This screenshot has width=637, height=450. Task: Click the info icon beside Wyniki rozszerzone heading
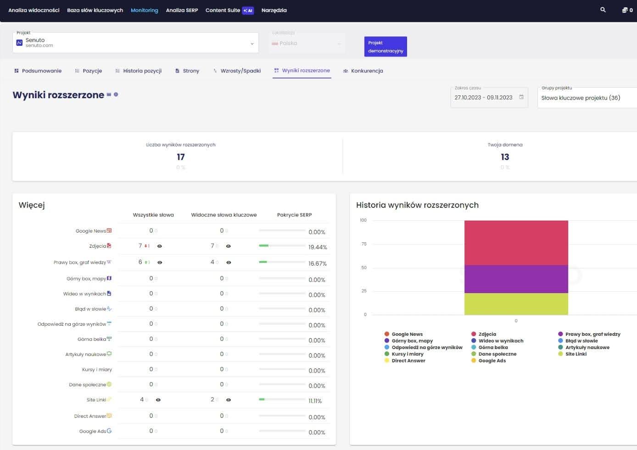[x=116, y=94]
